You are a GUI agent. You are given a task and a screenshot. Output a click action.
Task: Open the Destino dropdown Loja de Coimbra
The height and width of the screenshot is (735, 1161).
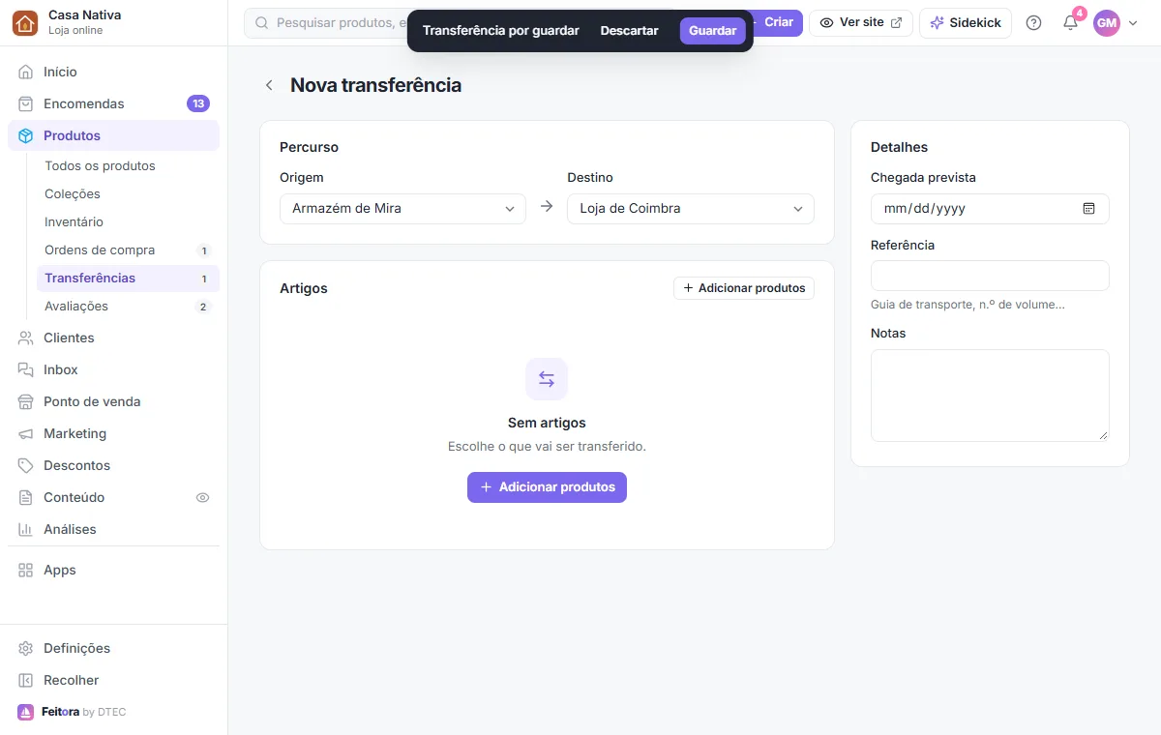[x=691, y=208]
